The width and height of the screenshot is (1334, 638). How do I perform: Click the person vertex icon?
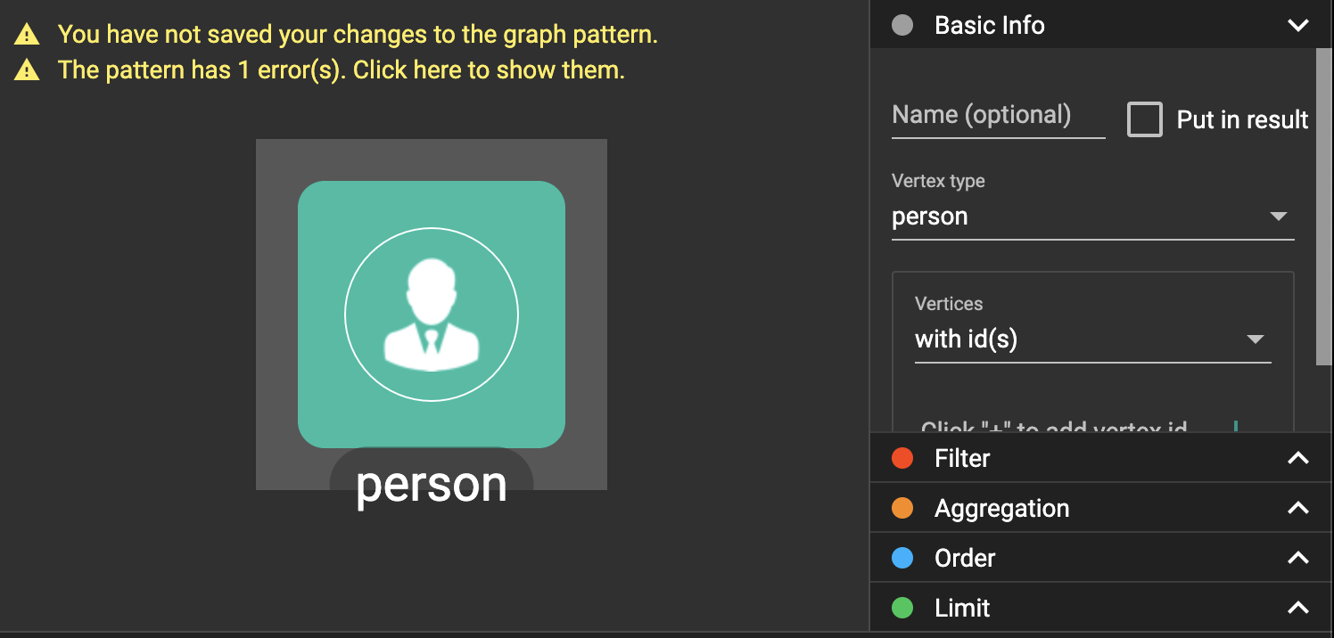(x=432, y=314)
